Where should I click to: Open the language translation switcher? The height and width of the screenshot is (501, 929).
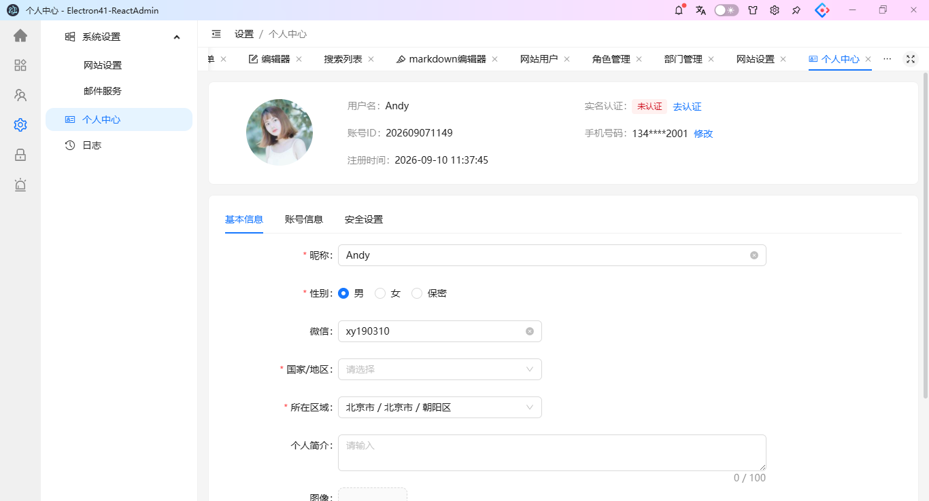(700, 10)
